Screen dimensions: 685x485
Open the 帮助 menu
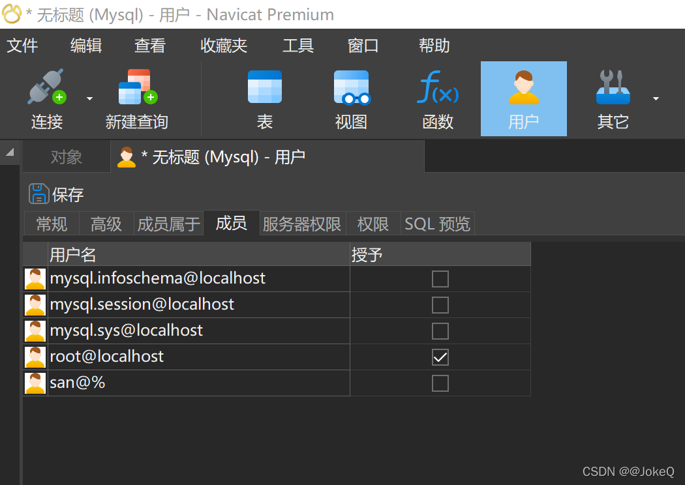coord(434,46)
